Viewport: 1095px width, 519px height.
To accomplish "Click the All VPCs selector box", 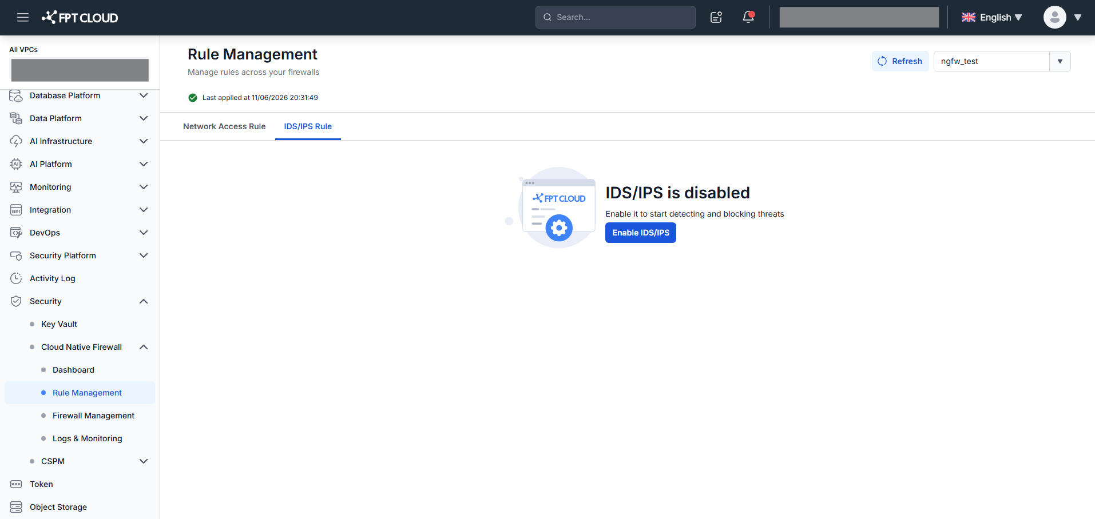I will coord(80,70).
